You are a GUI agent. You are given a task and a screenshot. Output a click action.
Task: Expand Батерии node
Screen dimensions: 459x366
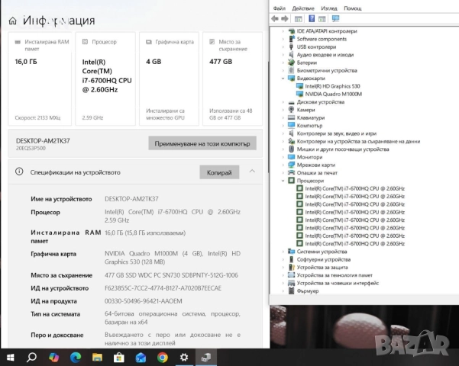[x=283, y=63]
